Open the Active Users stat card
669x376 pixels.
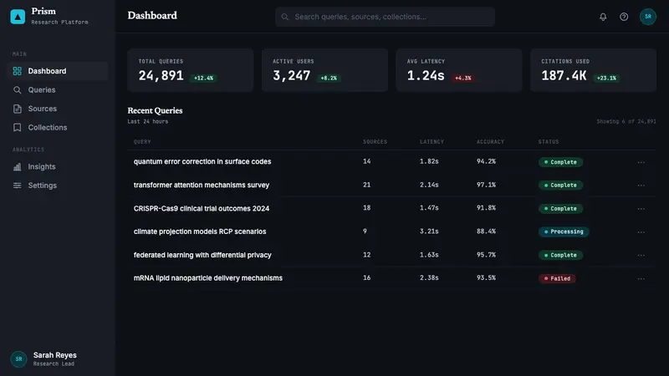click(x=324, y=70)
